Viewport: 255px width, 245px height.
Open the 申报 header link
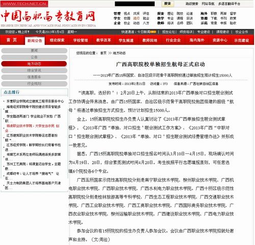[x=223, y=23]
